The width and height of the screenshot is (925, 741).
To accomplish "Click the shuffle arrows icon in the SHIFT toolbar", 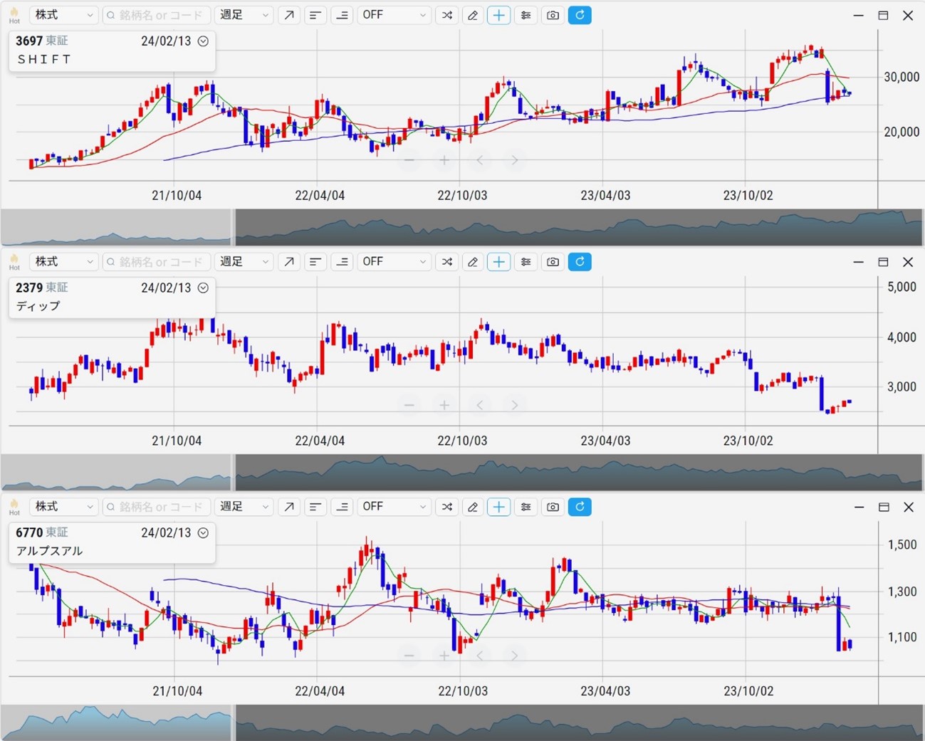I will pyautogui.click(x=446, y=15).
